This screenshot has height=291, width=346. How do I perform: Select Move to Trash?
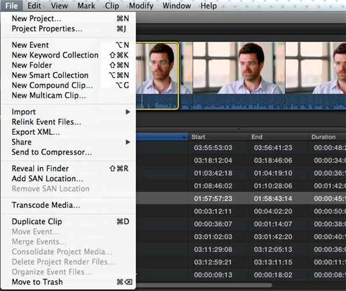(37, 282)
